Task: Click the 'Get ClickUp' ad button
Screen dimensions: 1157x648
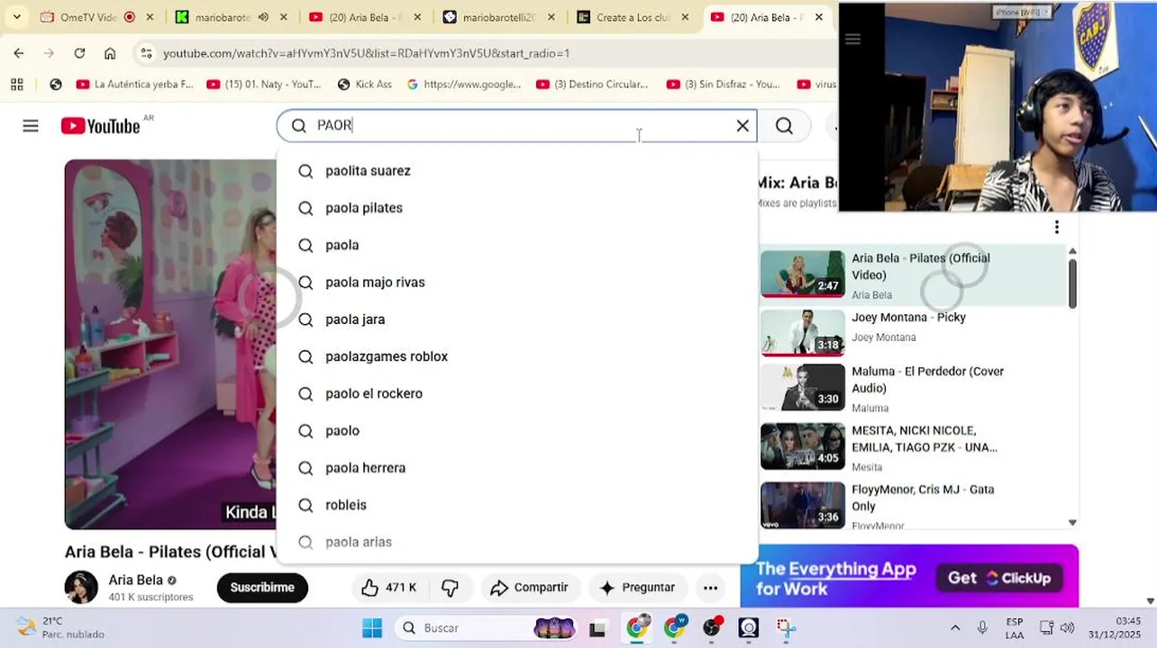Action: point(999,578)
